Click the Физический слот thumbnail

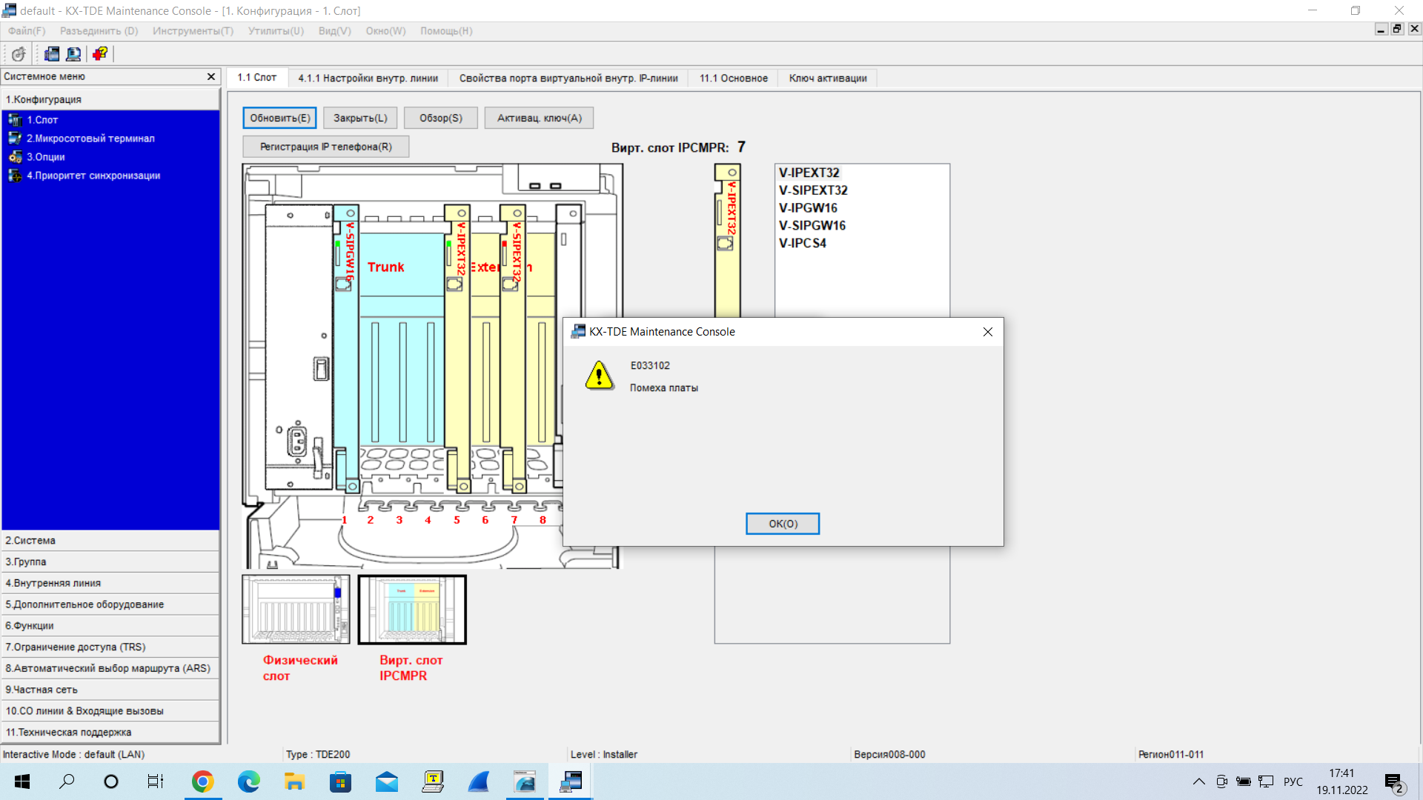(x=296, y=610)
